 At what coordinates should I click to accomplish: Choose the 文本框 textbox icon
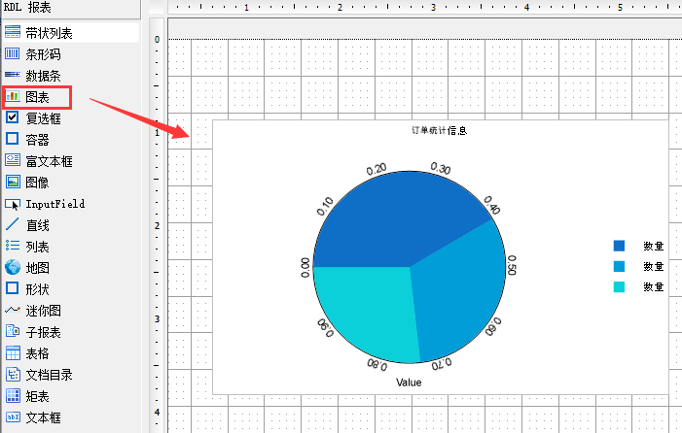coord(13,416)
